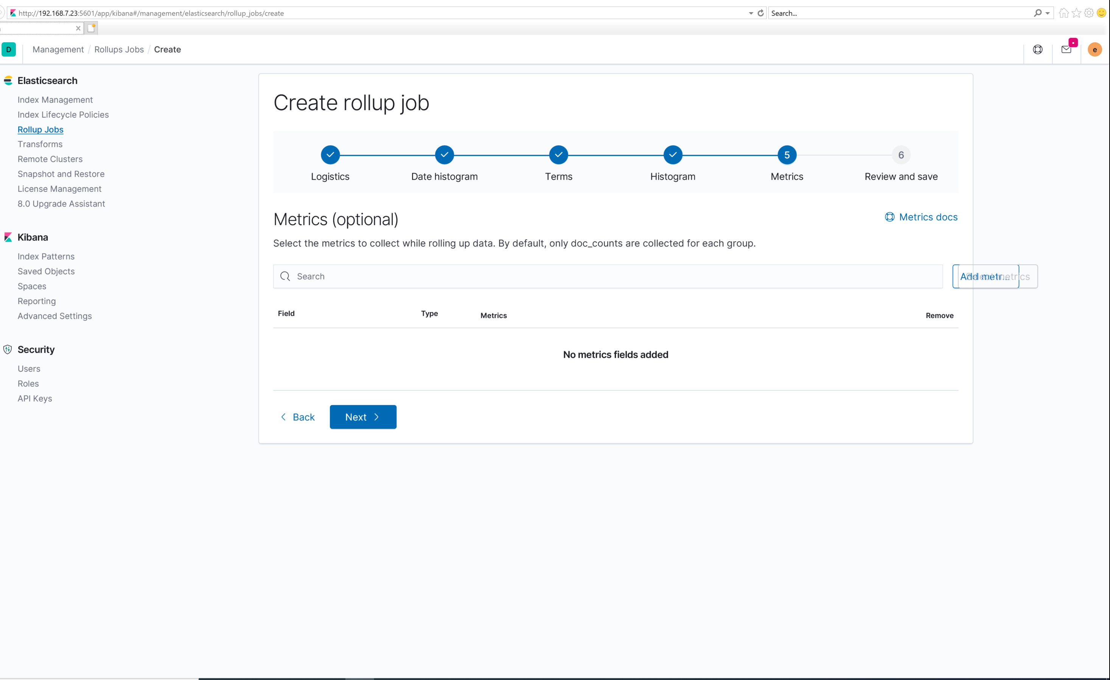Focus the metrics Search field
1110x680 pixels.
(x=608, y=276)
